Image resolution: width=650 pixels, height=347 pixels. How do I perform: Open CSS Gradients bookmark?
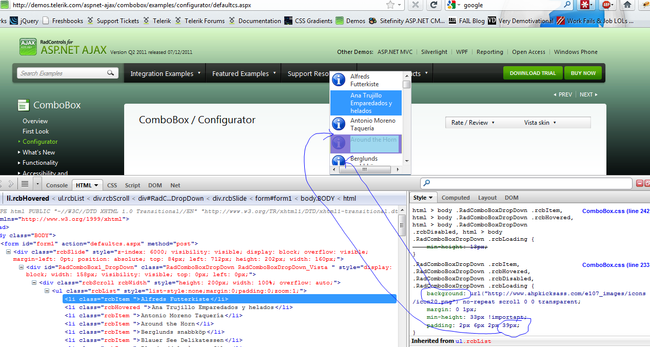click(308, 21)
